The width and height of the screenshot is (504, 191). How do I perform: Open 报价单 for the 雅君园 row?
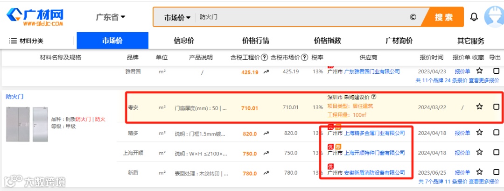click(462, 71)
